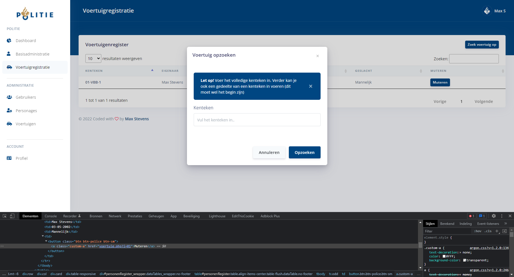Switch to the Netwerk tab

point(115,216)
